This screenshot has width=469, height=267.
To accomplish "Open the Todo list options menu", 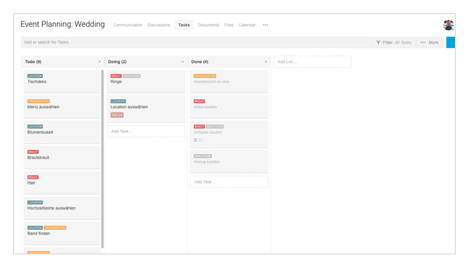I will pos(100,62).
